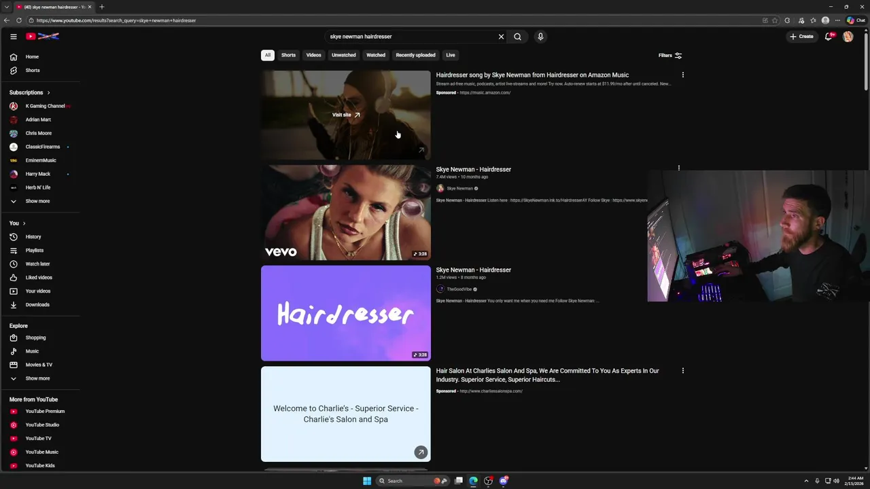
Task: Open Vevo video result options menu
Action: [x=678, y=168]
